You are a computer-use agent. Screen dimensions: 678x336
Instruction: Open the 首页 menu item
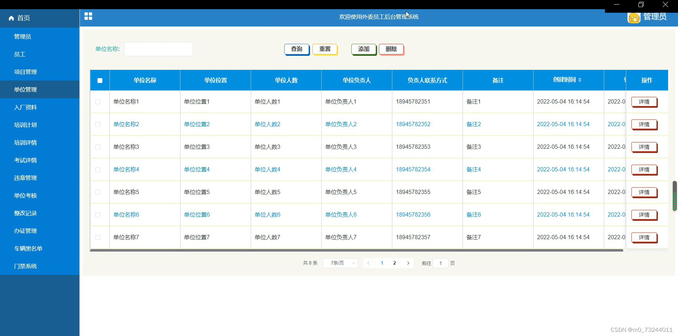40,18
